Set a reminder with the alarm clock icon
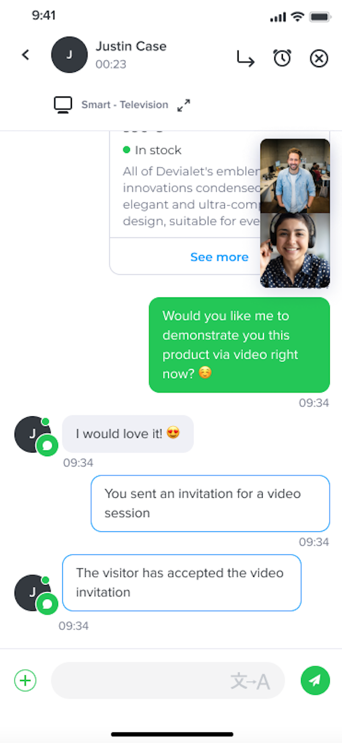Viewport: 342px width, 743px height. point(282,58)
